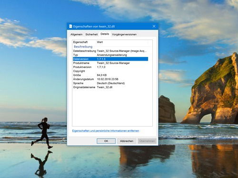Click the dialog title Eigenschaften von twain_32.dll
This screenshot has height=178, width=238.
[x=94, y=27]
